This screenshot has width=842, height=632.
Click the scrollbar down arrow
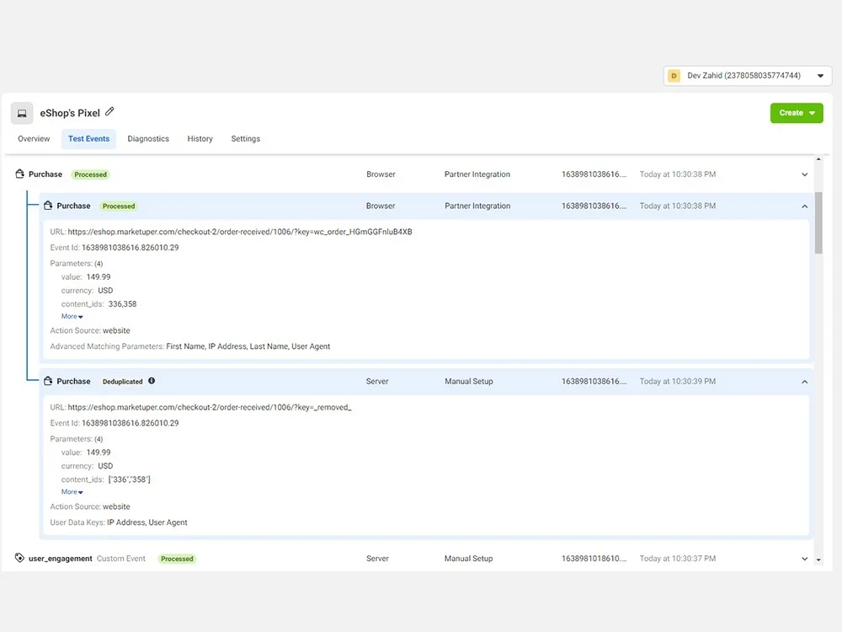coord(818,560)
